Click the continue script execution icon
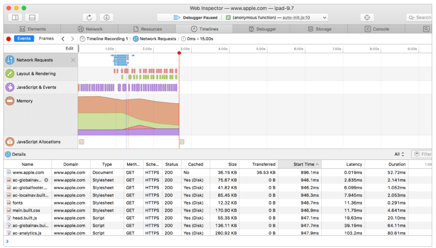 177,18
